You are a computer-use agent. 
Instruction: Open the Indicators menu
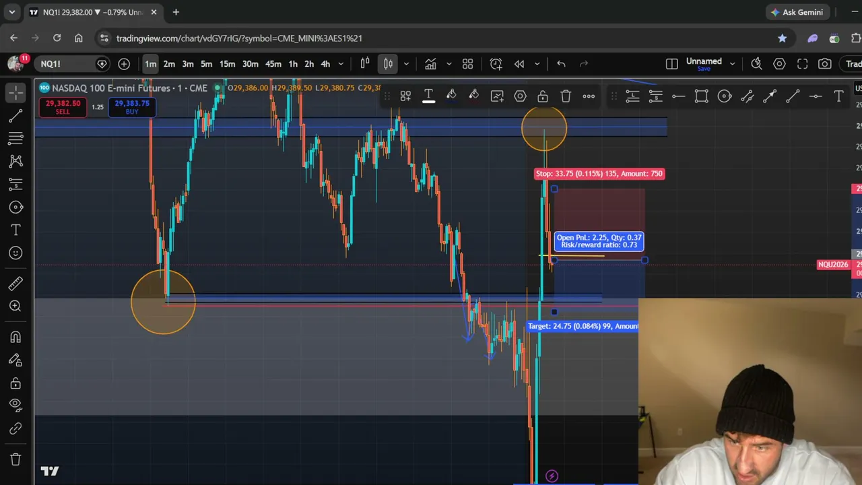coord(430,64)
